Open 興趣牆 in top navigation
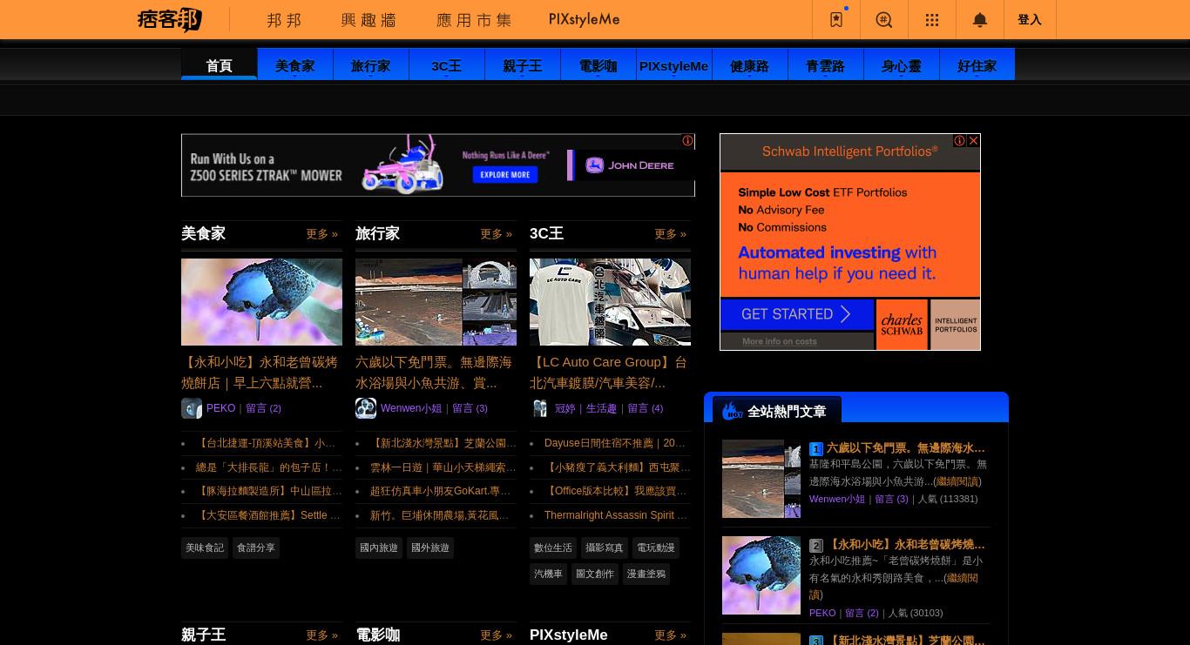 (369, 19)
